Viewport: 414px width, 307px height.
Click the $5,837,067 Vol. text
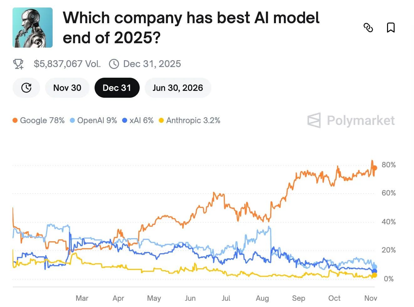(67, 64)
